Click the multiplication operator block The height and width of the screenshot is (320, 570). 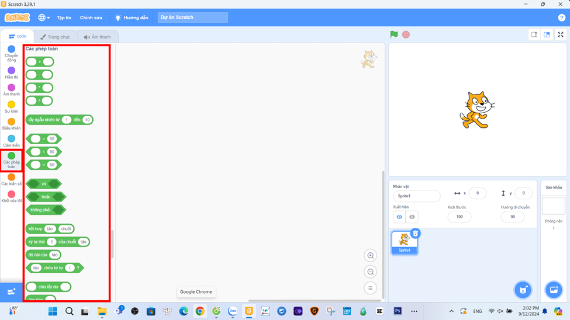point(39,88)
